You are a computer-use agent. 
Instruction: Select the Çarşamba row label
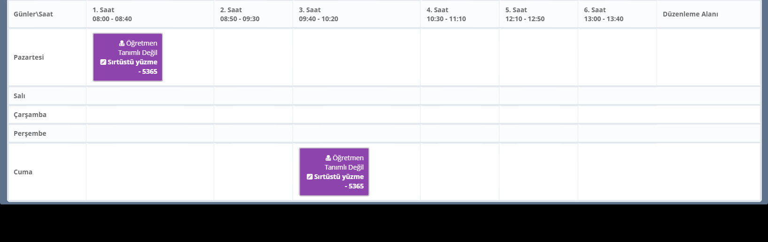point(30,115)
